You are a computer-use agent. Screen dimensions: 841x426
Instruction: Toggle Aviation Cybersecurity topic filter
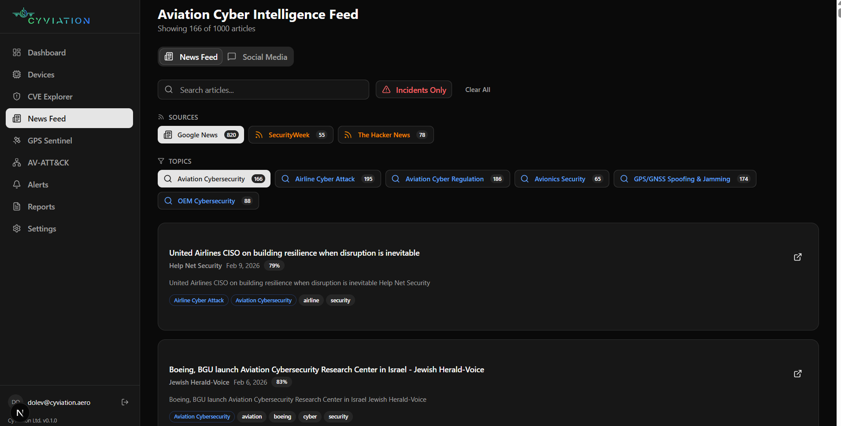tap(214, 179)
